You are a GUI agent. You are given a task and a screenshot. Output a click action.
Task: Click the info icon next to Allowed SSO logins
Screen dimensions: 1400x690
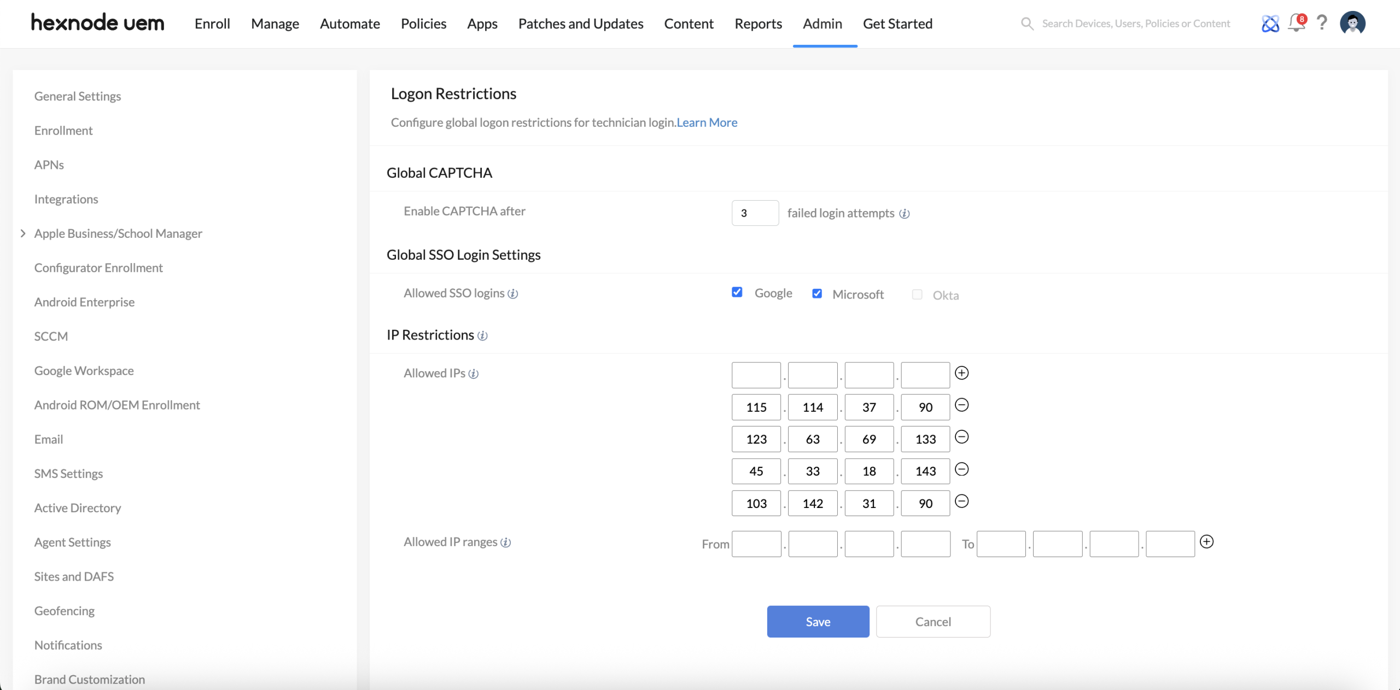coord(512,294)
